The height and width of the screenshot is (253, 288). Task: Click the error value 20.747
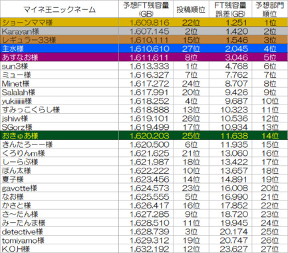[234, 240]
